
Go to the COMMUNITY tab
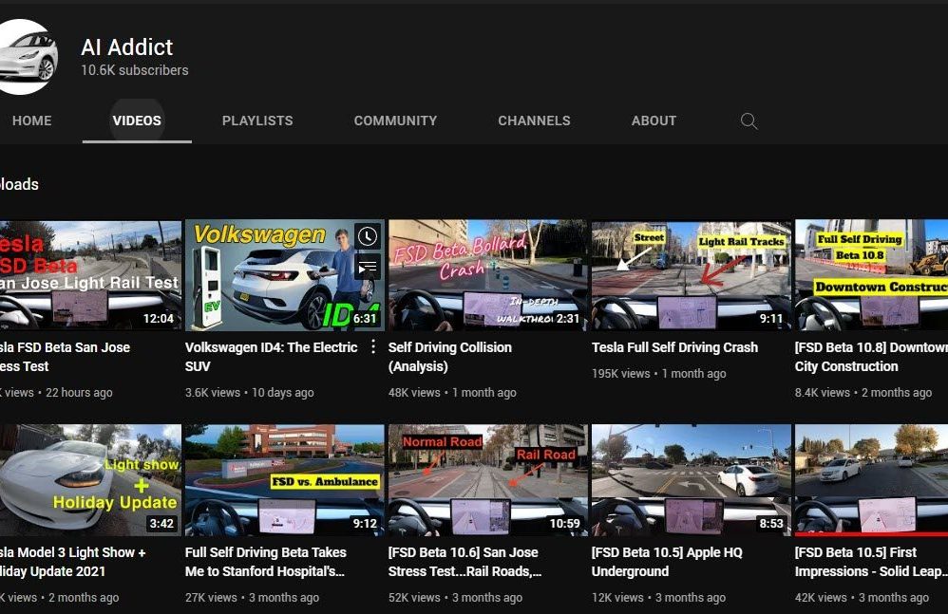[395, 121]
